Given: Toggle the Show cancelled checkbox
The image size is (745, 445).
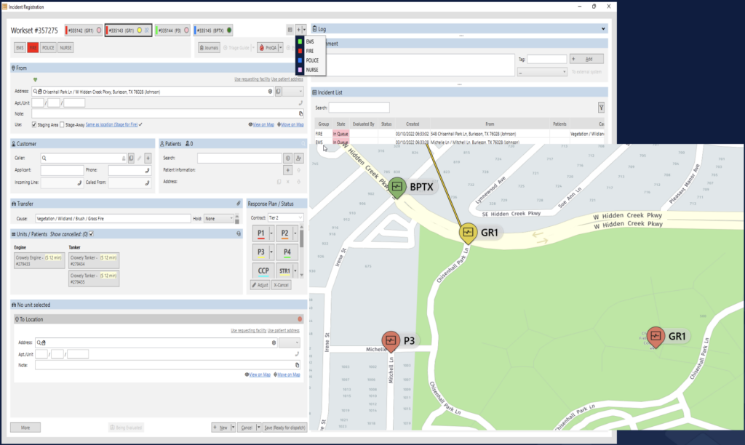Looking at the screenshot, I should click(x=91, y=234).
